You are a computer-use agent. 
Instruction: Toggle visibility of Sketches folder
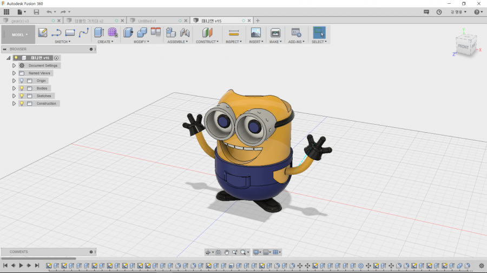[x=22, y=96]
